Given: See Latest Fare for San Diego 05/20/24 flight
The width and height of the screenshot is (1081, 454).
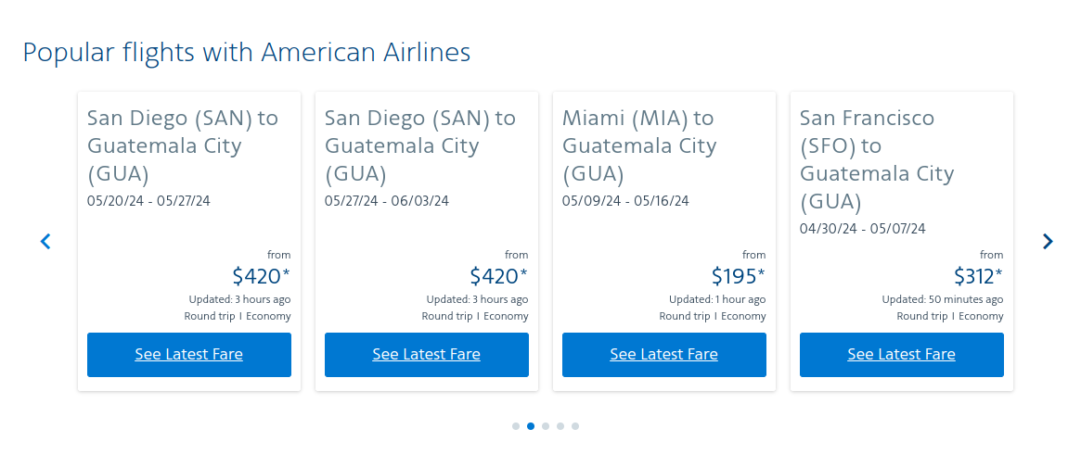Looking at the screenshot, I should [x=188, y=354].
